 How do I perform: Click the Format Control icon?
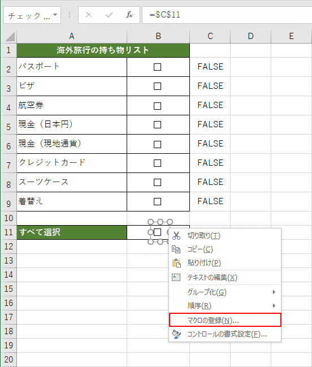click(176, 334)
